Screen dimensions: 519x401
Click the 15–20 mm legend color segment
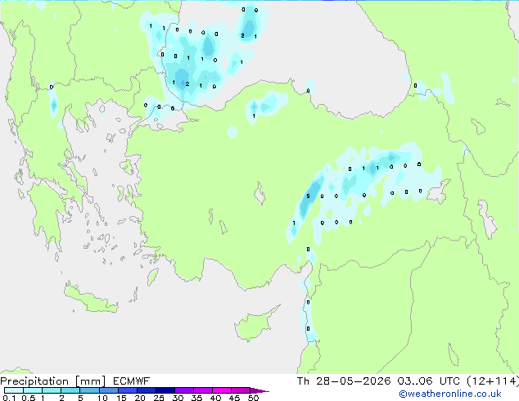[127, 390]
